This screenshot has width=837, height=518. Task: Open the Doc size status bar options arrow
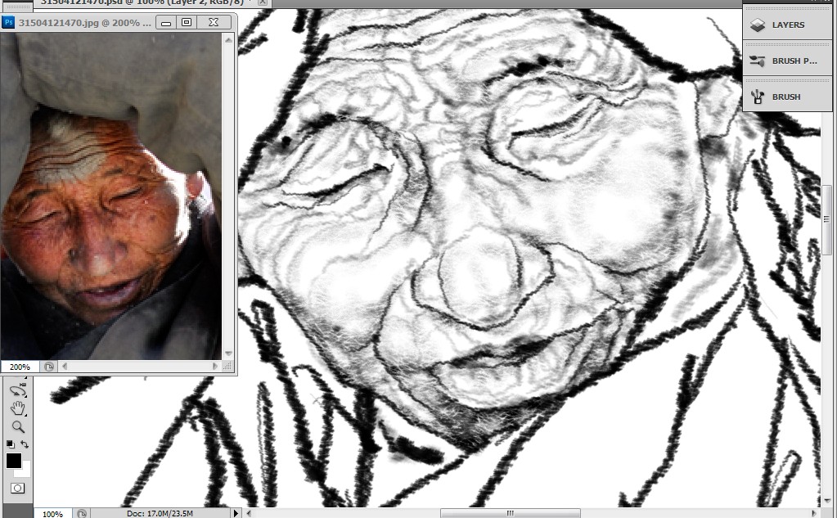coord(236,513)
